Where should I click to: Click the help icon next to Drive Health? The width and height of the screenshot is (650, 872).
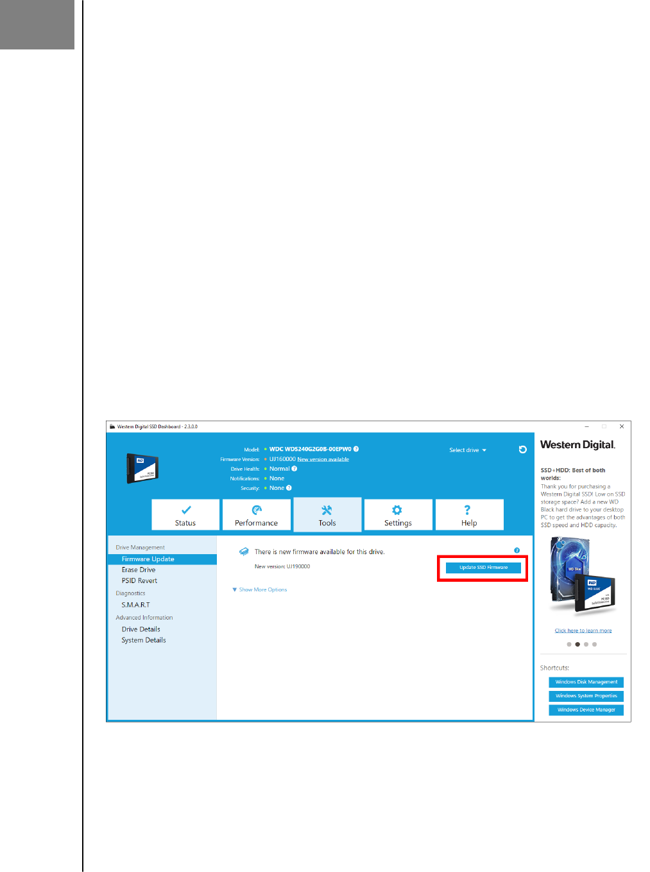coord(295,469)
